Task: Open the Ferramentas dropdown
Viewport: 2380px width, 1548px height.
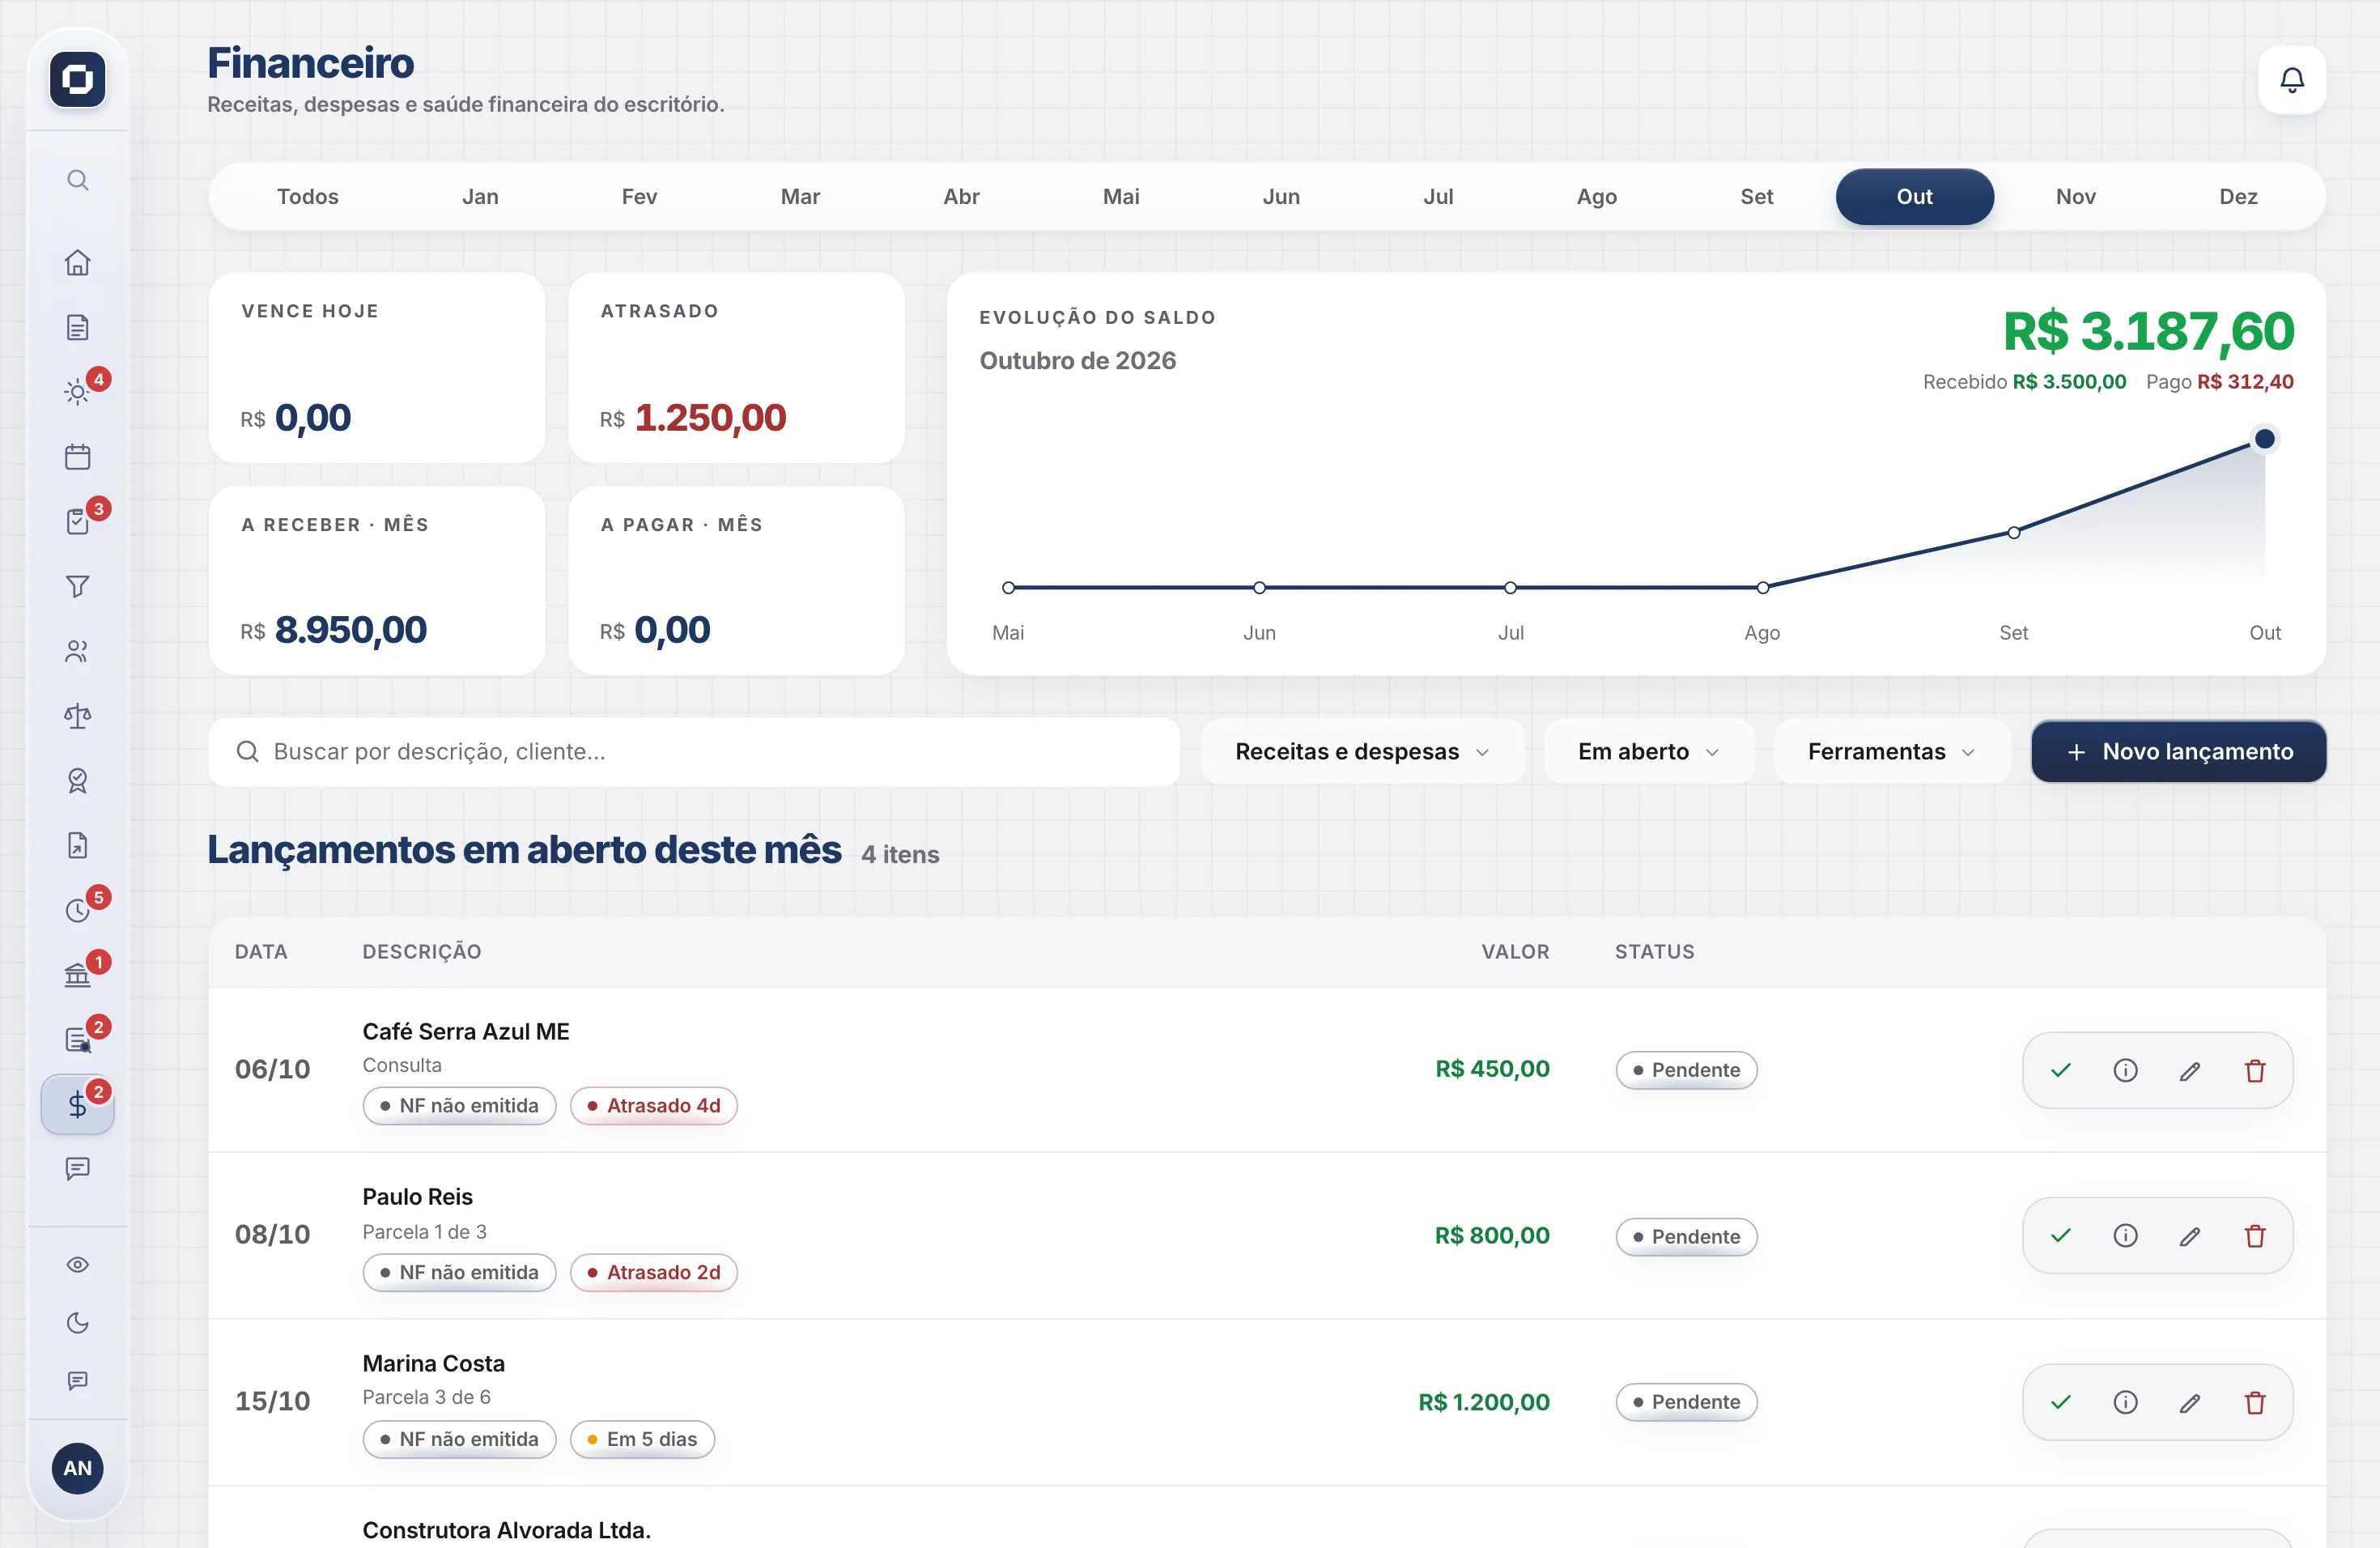Action: pyautogui.click(x=1891, y=752)
